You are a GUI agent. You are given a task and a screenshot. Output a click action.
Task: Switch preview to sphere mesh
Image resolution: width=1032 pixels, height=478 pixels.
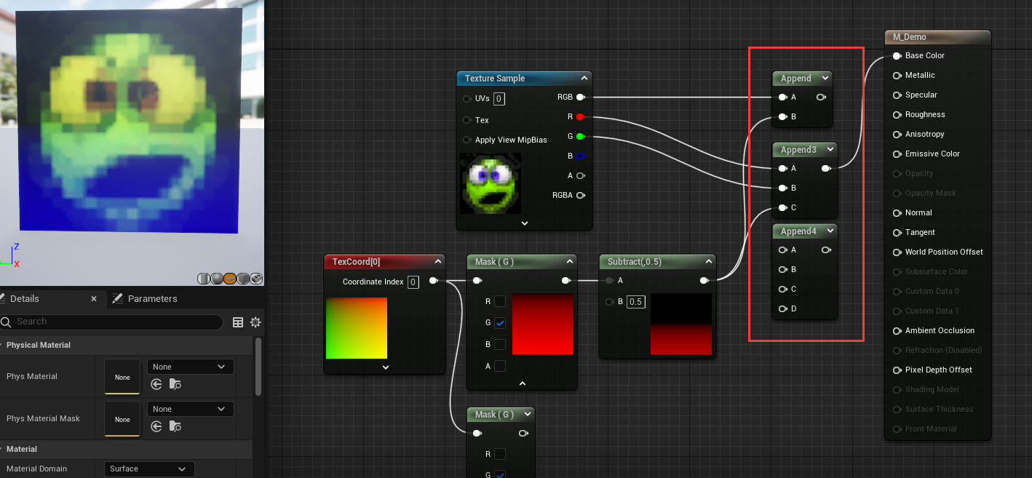[217, 279]
